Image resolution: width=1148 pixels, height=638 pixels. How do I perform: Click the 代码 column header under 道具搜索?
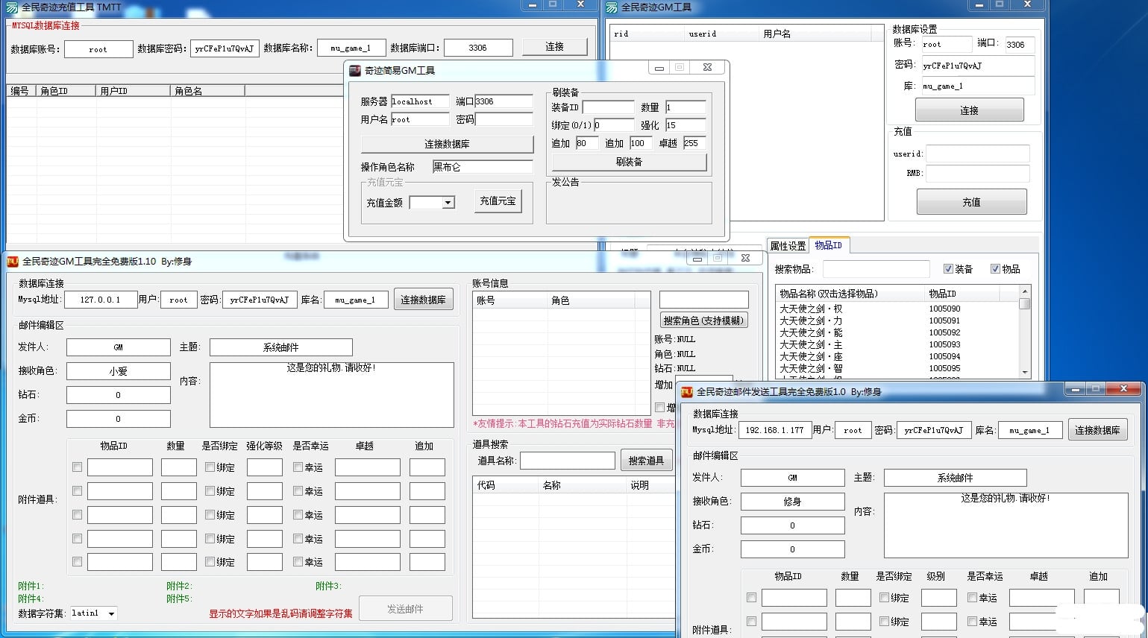(506, 485)
